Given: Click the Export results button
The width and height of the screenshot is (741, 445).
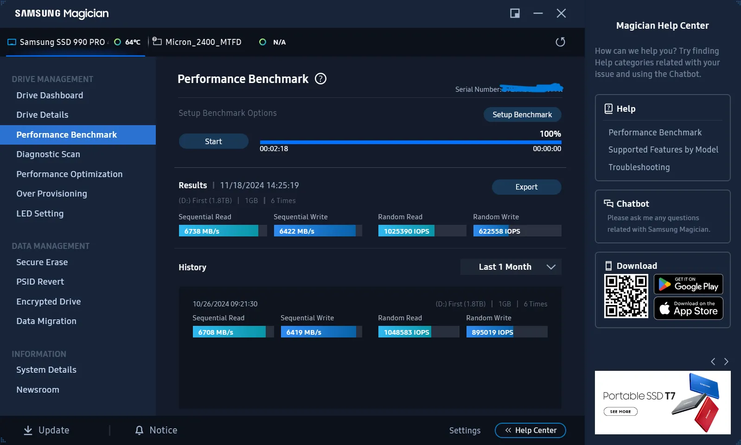Looking at the screenshot, I should pos(526,187).
